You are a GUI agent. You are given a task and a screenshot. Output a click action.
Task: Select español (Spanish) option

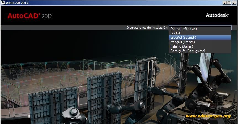(x=200, y=38)
